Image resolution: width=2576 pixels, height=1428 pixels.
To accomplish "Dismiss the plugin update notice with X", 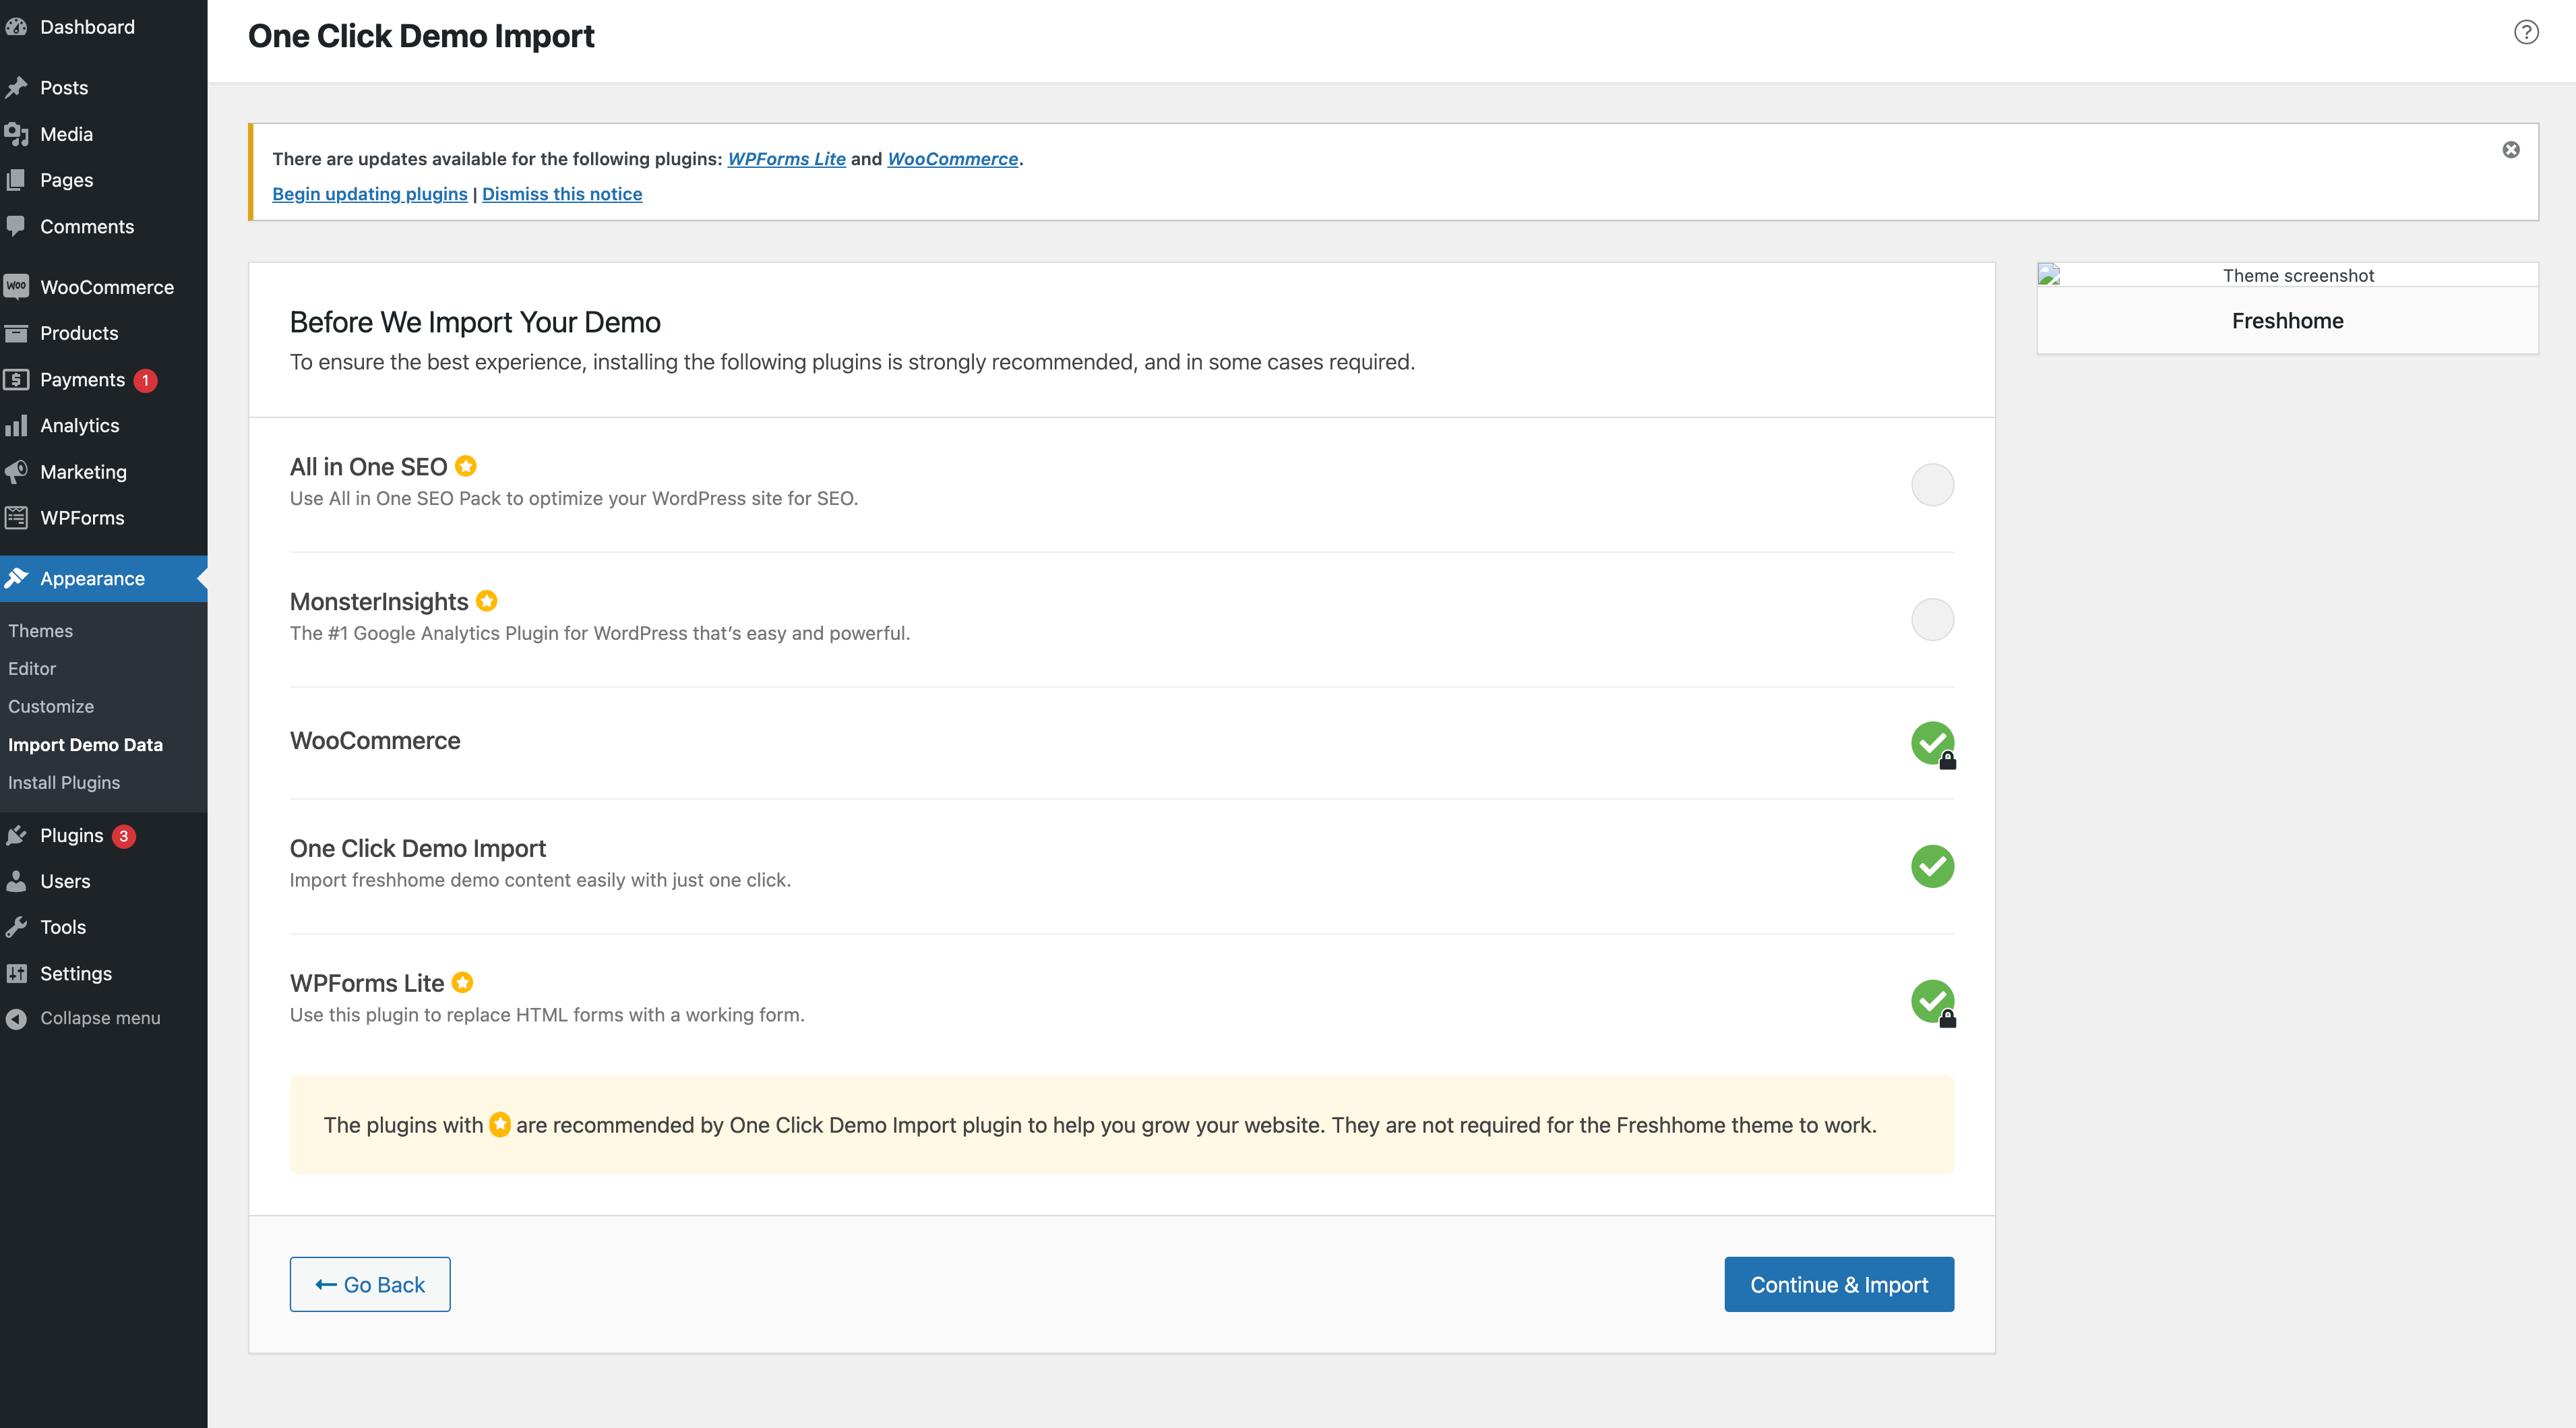I will click(2511, 150).
